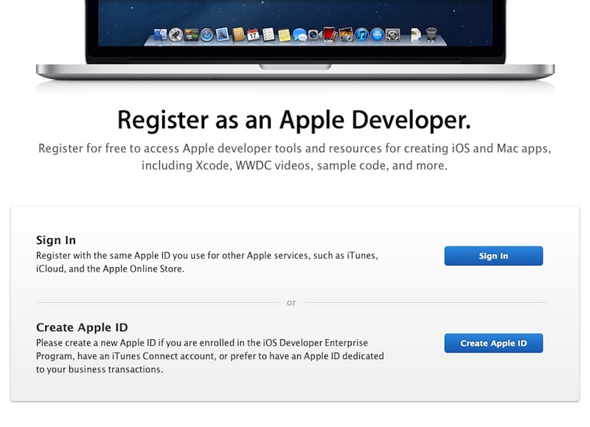
Task: Open the yellow Notes icon in dock
Action: [x=284, y=34]
